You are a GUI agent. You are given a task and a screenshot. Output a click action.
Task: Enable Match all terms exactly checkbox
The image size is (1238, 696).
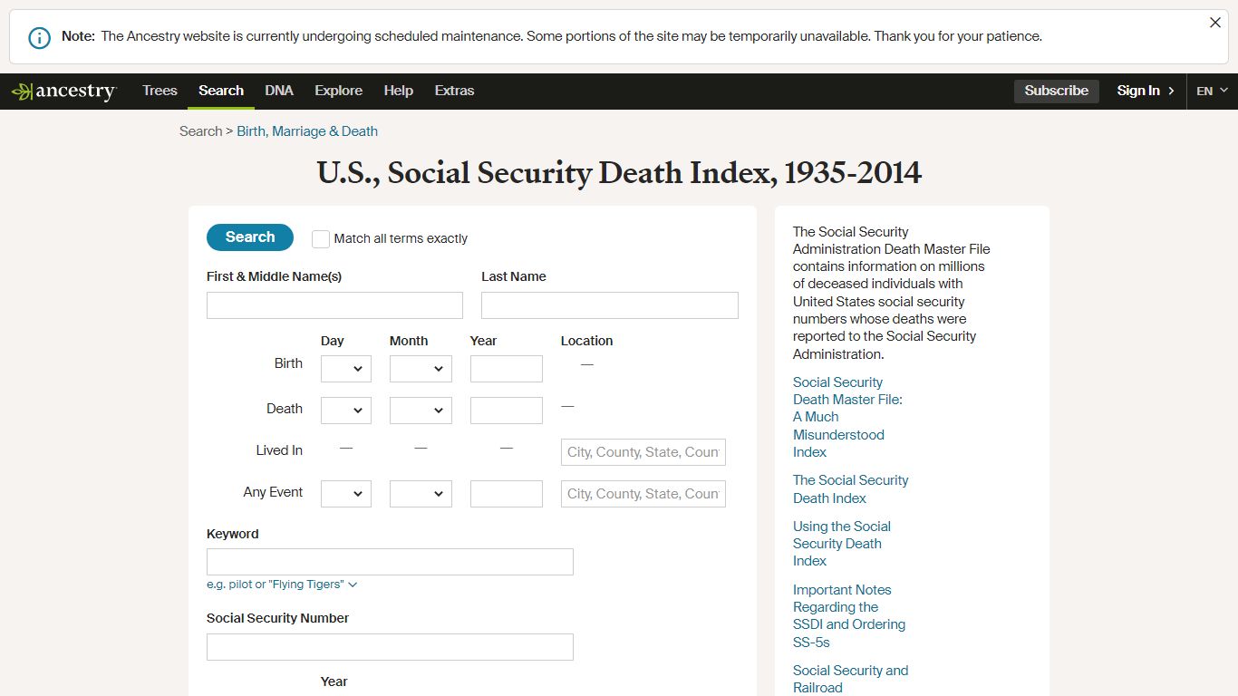tap(321, 239)
